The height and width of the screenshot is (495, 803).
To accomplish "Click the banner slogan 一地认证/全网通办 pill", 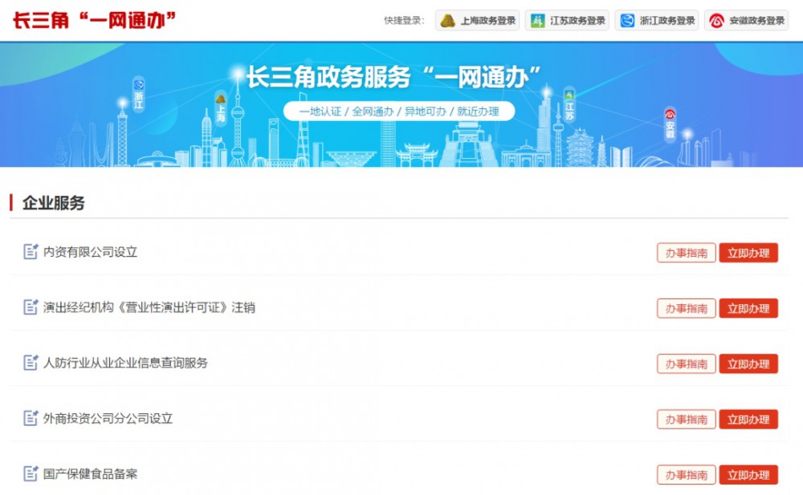I will tap(399, 111).
